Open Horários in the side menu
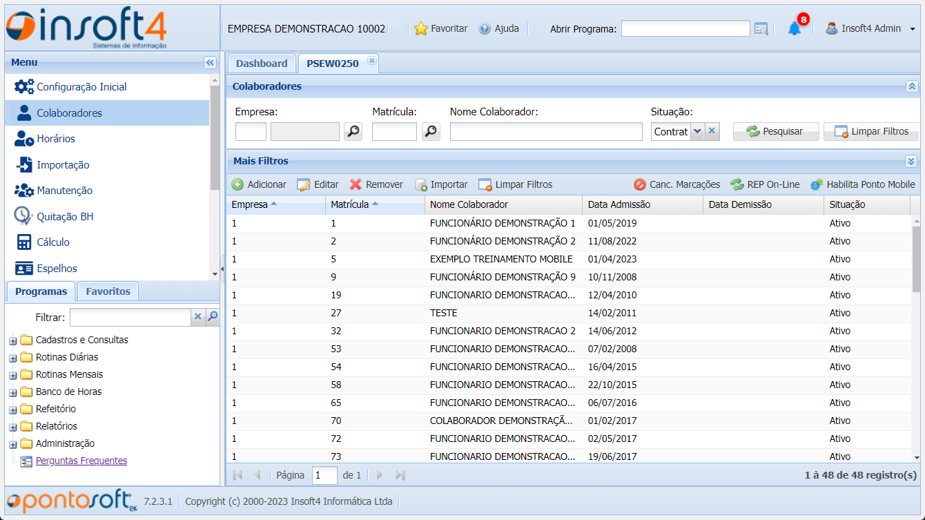The height and width of the screenshot is (520, 925). pos(56,139)
